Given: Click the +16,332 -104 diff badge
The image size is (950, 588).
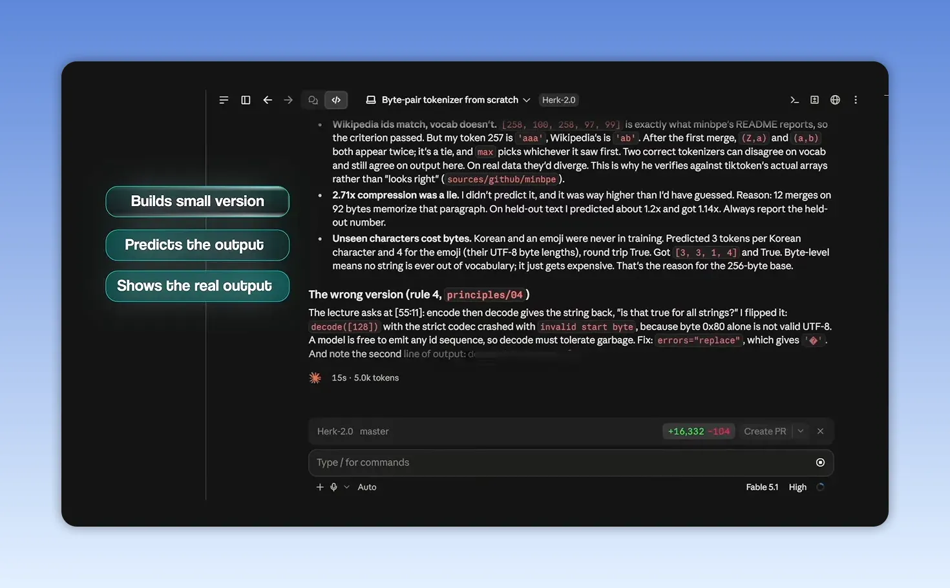Looking at the screenshot, I should point(699,432).
